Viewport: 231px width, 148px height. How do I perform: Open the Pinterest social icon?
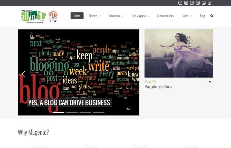click(x=186, y=3)
